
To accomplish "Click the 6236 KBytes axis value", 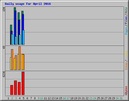I will 4,74.
